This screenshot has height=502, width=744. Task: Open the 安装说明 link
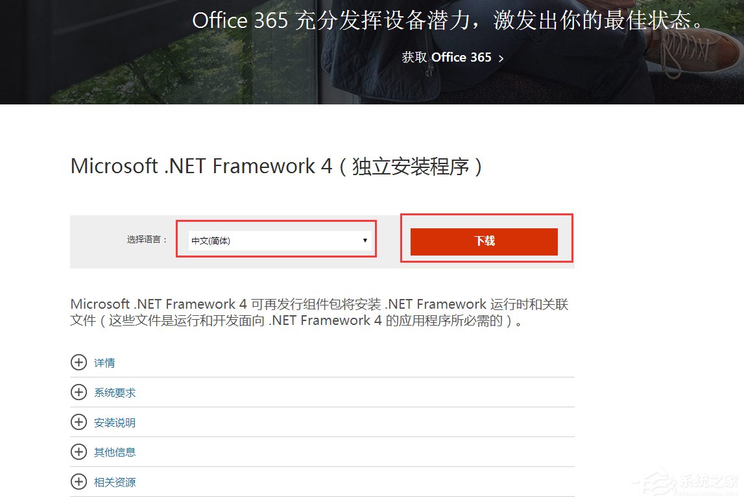pyautogui.click(x=114, y=422)
